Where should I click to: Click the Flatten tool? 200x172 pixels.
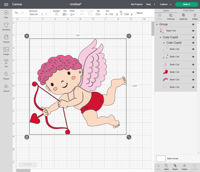click(x=184, y=167)
